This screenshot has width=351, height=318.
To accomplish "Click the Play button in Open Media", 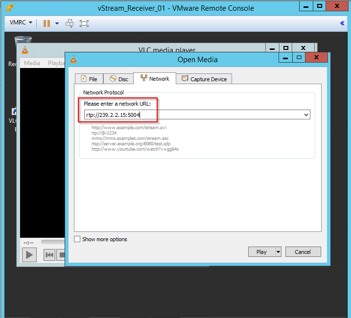I will click(261, 252).
